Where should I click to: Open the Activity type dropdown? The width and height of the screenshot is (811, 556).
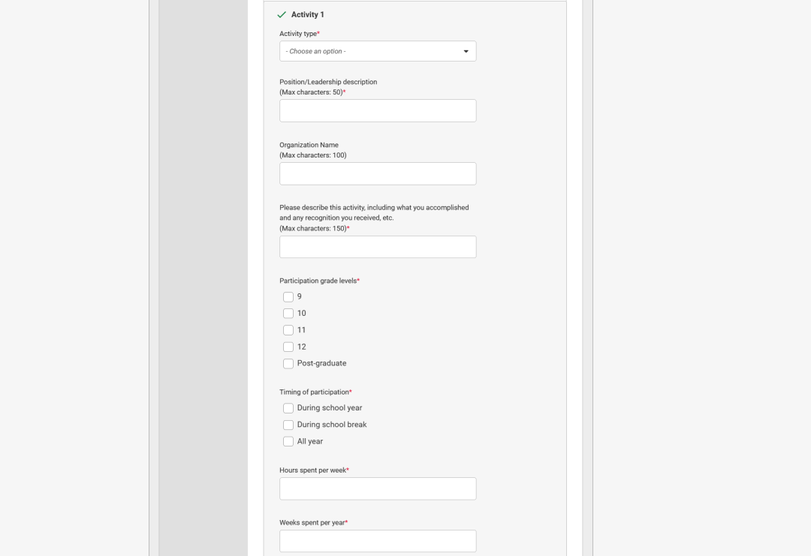378,51
